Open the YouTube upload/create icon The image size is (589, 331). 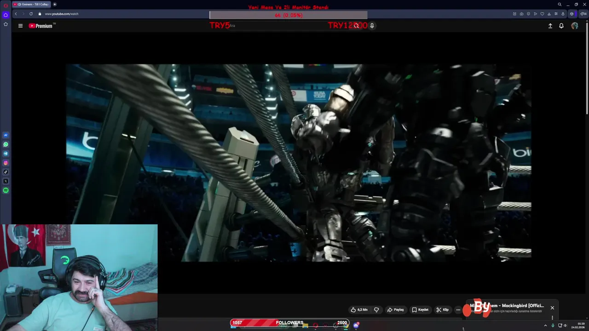tap(550, 26)
